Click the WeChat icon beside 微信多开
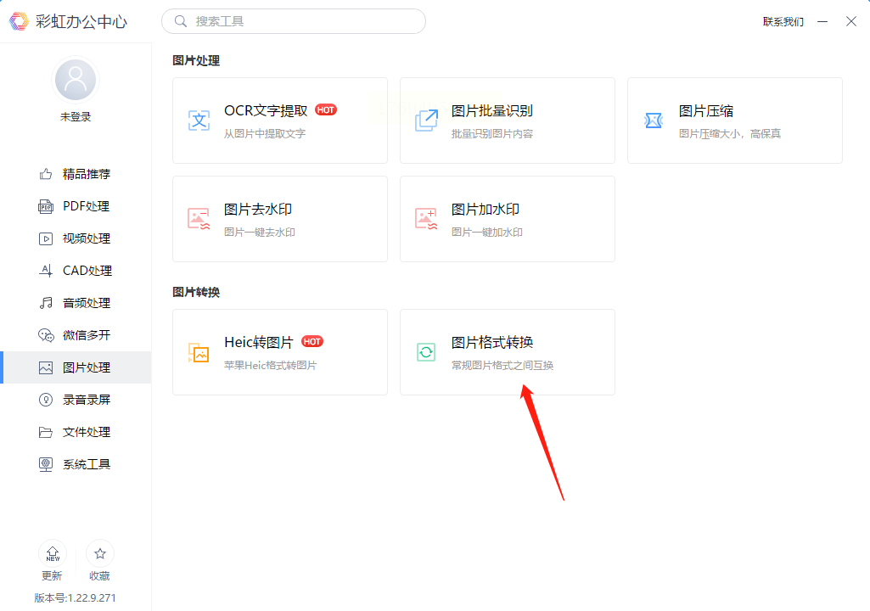 pos(46,335)
